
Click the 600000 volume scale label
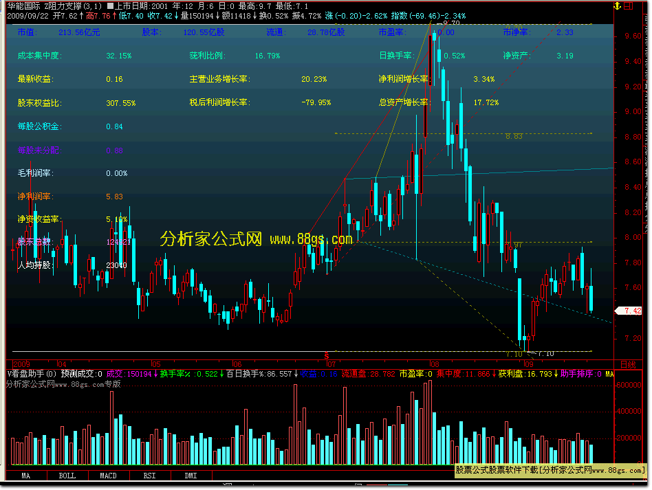629,385
